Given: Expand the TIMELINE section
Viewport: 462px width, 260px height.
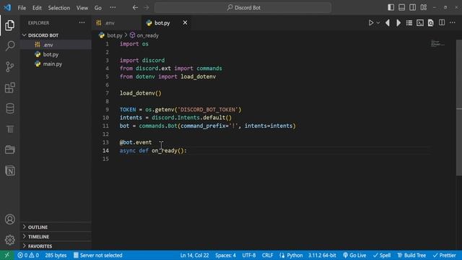Looking at the screenshot, I should [x=56, y=236].
